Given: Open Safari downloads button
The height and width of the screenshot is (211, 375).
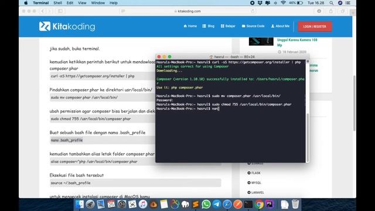Looking at the screenshot, I should [319, 11].
